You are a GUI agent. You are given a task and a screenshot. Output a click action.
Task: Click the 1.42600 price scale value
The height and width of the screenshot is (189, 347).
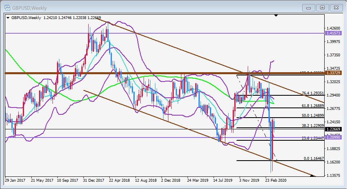click(x=333, y=28)
